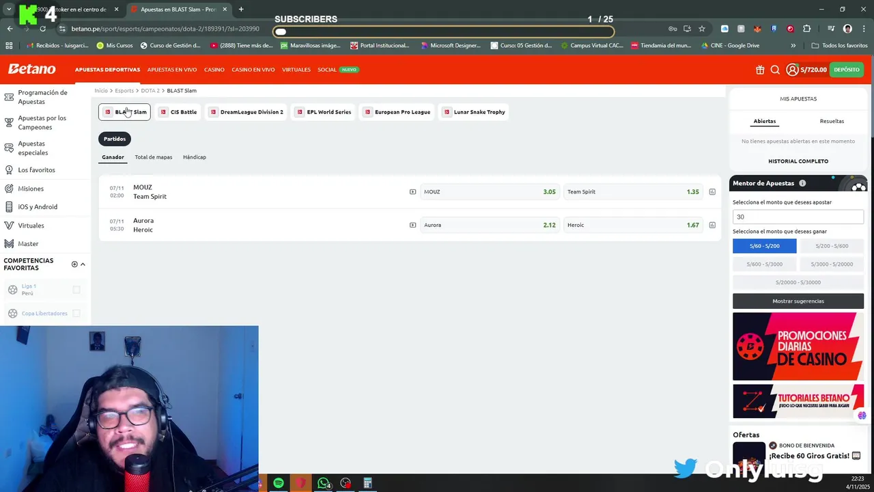Open live stream icon for MOUZ match
Image resolution: width=874 pixels, height=492 pixels.
pos(412,192)
